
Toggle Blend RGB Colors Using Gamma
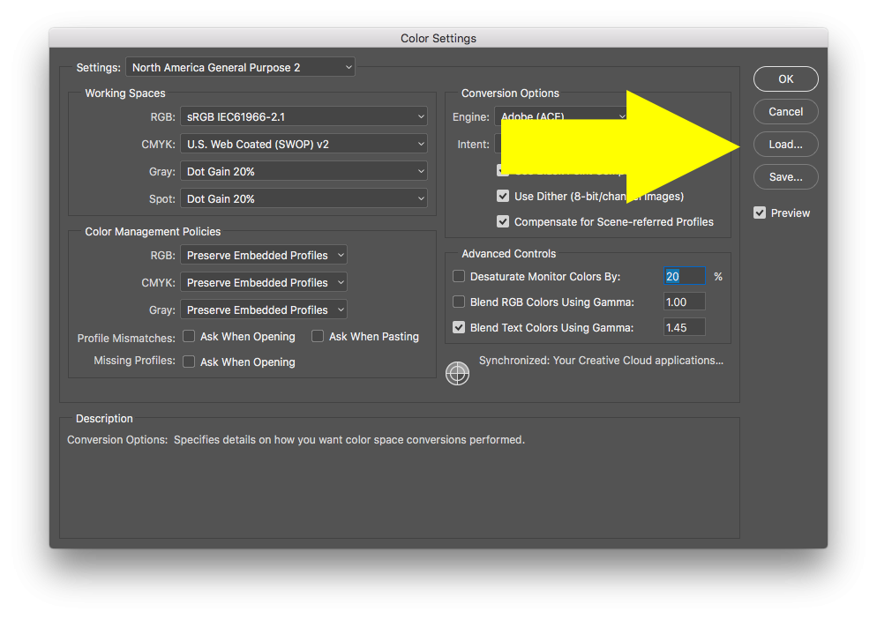[x=459, y=302]
